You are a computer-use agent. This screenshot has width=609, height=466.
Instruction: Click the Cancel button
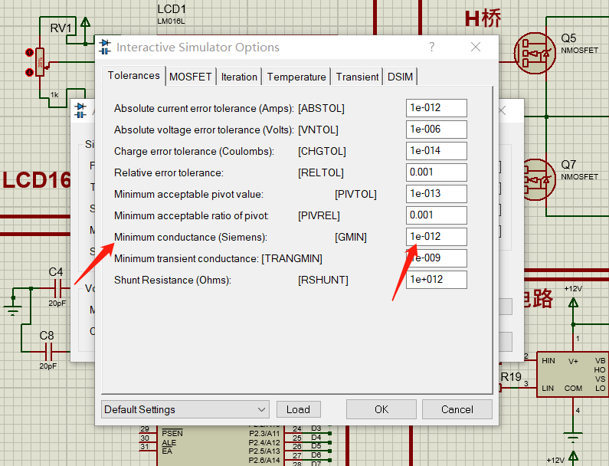(x=457, y=409)
